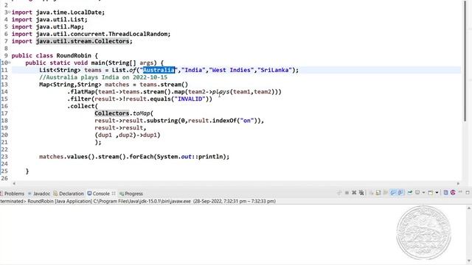Click the terminated RoundRobin launch description
The width and height of the screenshot is (472, 265).
[138, 201]
